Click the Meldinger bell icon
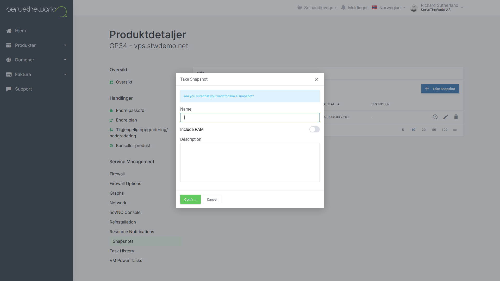 coord(343,8)
